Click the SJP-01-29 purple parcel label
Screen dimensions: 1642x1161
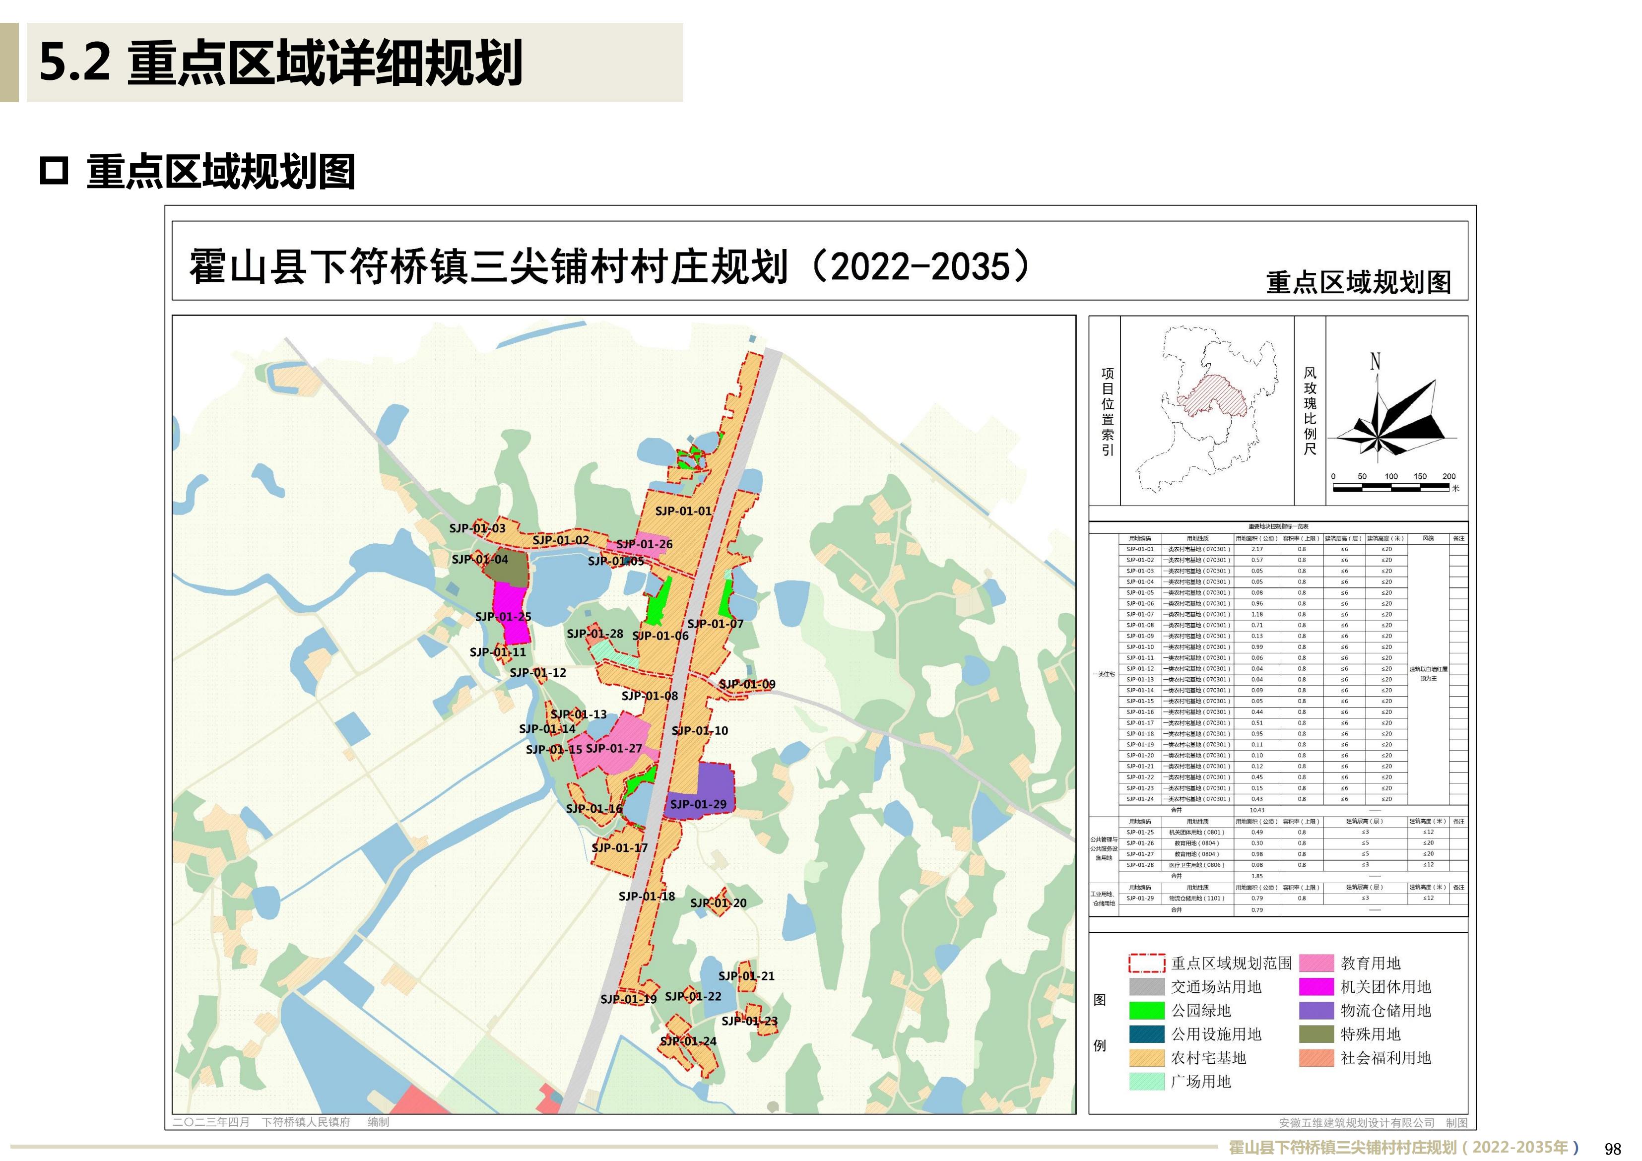coord(698,804)
